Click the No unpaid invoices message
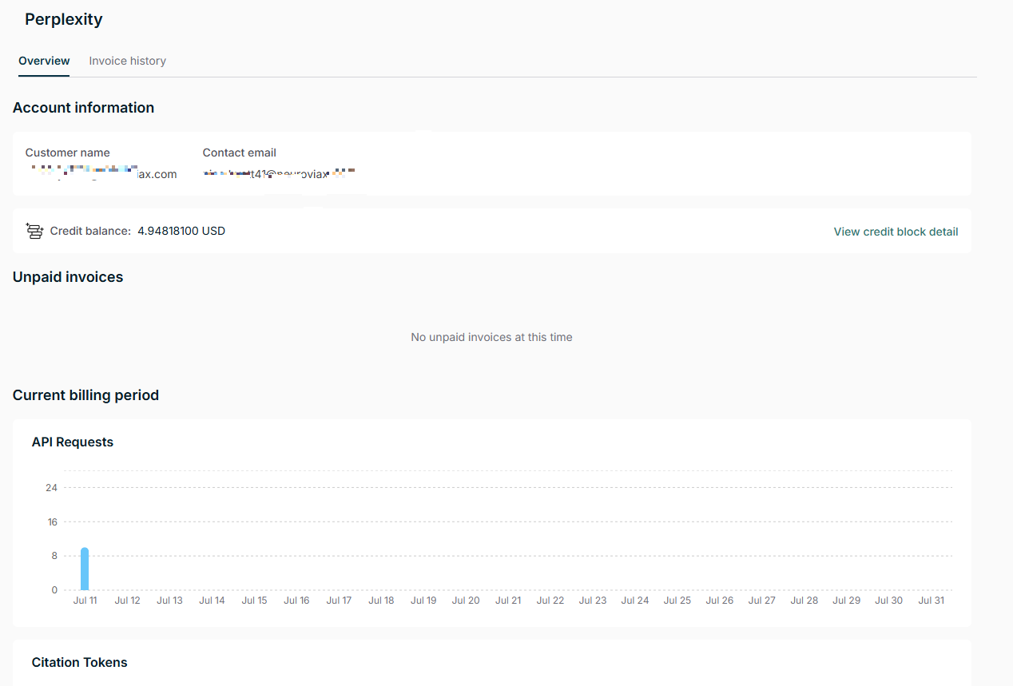Viewport: 1013px width, 686px height. [x=491, y=337]
